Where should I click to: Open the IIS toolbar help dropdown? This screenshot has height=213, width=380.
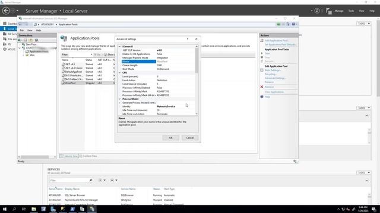coord(294,24)
